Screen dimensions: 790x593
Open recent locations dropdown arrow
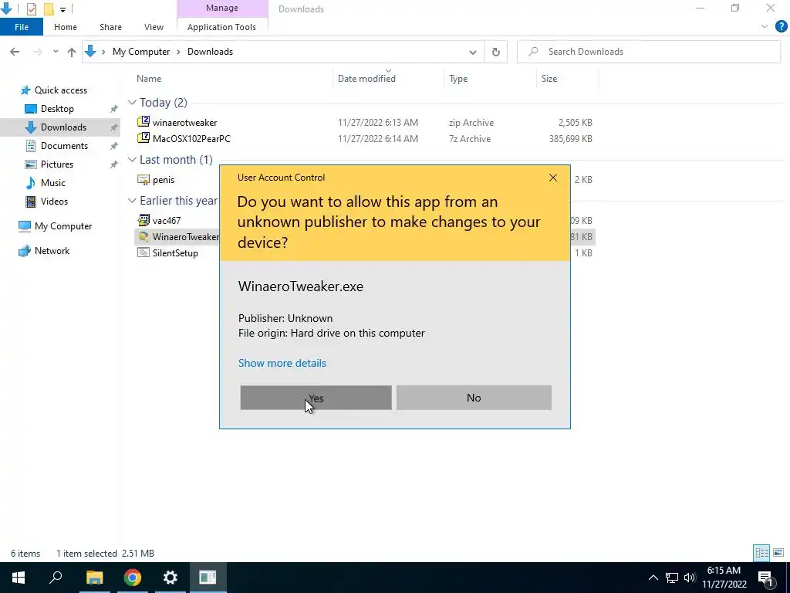pos(56,52)
